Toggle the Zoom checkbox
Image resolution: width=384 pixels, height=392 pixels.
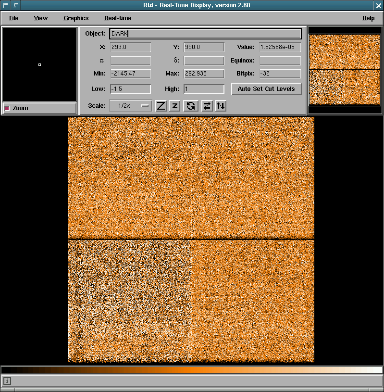pyautogui.click(x=7, y=108)
